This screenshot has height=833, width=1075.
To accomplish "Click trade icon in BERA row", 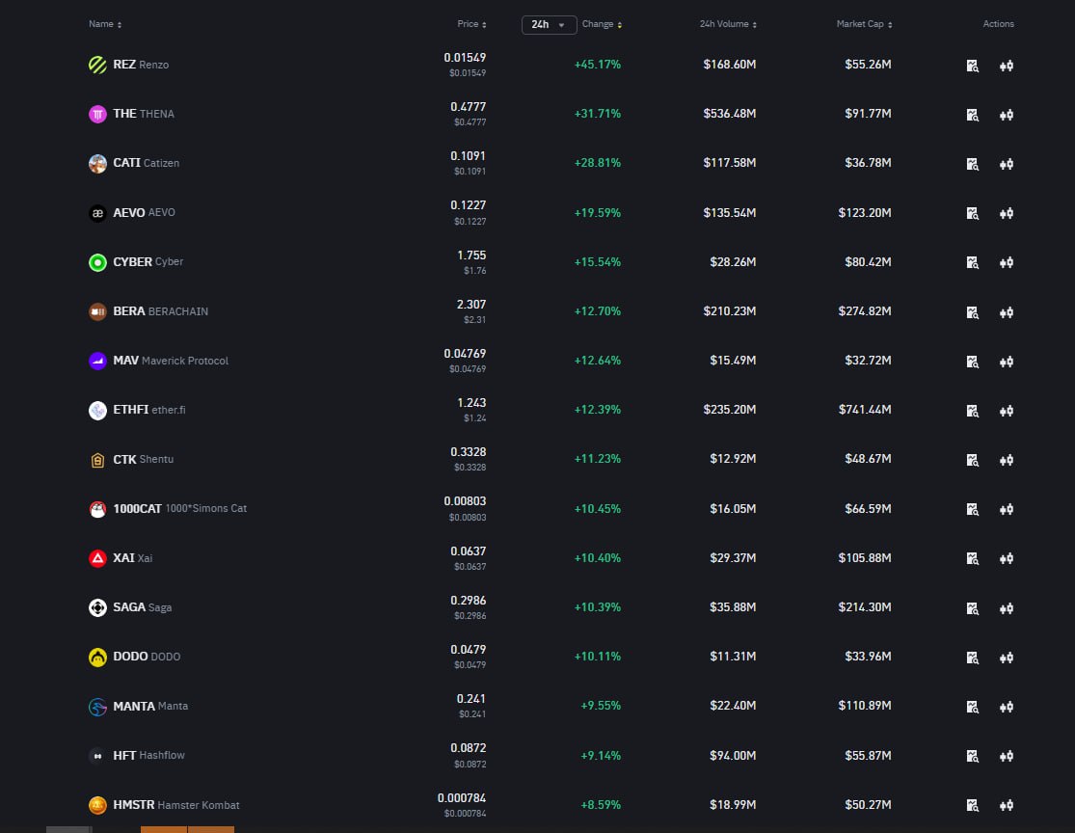I will click(1006, 312).
